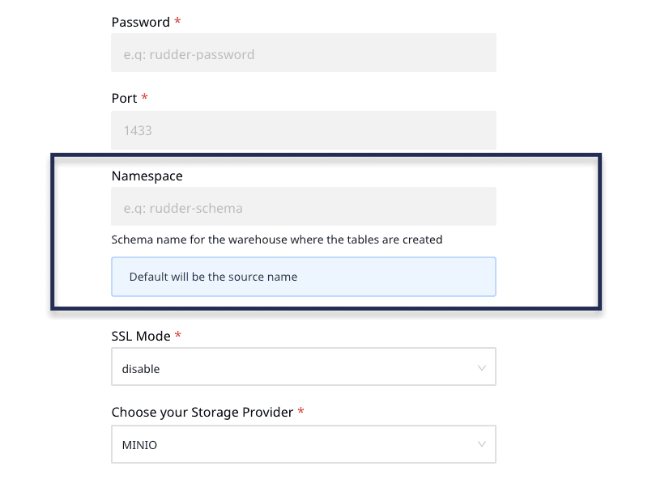Open the SSL Mode selector showing disable

(x=304, y=367)
